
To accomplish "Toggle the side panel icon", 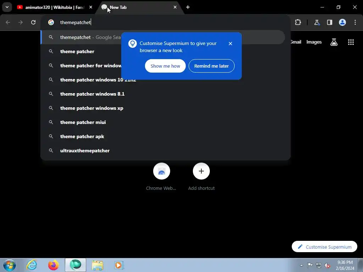I will click(x=330, y=22).
